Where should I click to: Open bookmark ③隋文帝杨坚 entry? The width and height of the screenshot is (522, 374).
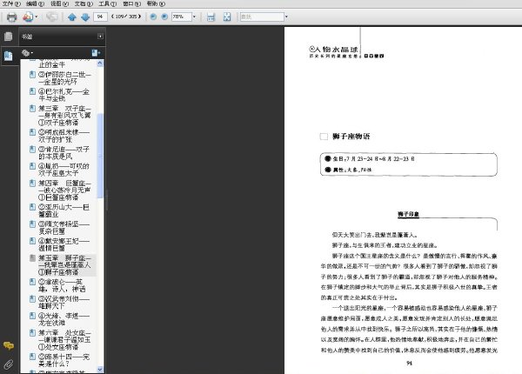pos(64,228)
